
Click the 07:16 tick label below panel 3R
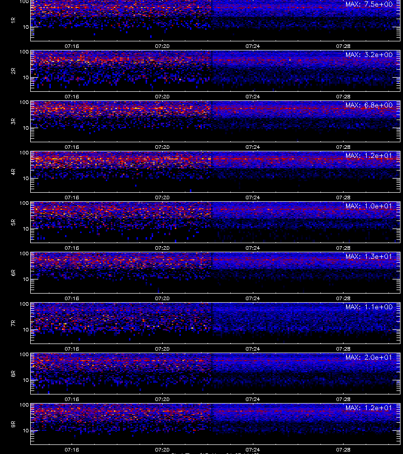click(72, 147)
